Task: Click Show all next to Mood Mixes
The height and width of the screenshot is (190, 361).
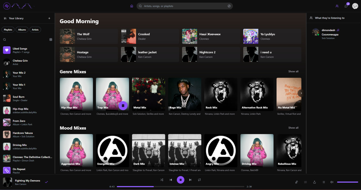Action: click(x=293, y=128)
